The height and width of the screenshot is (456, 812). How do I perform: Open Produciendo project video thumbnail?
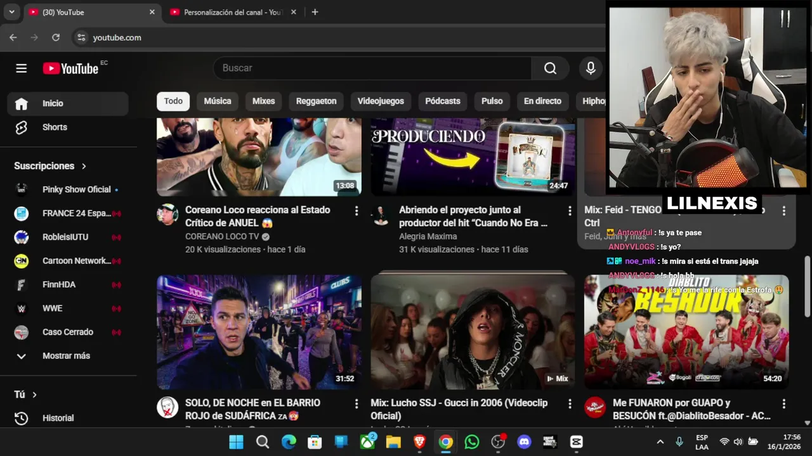(473, 156)
